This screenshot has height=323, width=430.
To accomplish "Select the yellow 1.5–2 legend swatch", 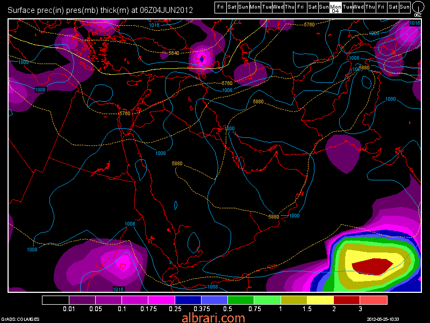I will [x=320, y=300].
